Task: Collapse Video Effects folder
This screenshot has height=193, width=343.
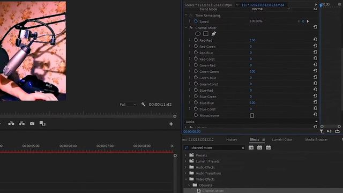Action: click(186, 179)
